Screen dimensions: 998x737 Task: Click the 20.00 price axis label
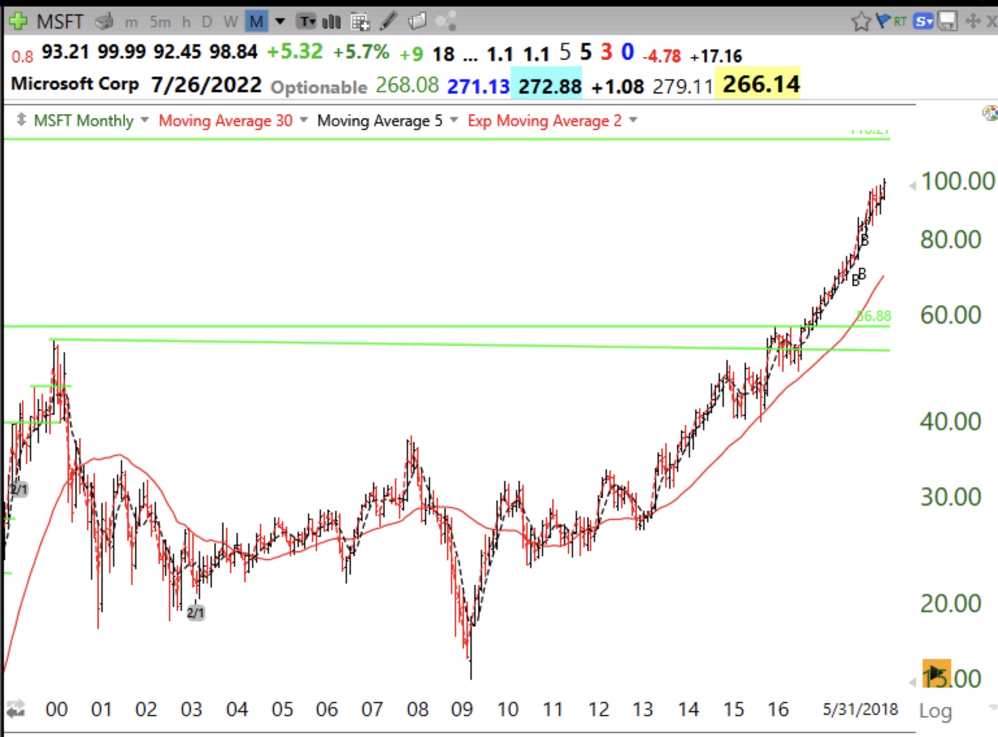pos(951,604)
